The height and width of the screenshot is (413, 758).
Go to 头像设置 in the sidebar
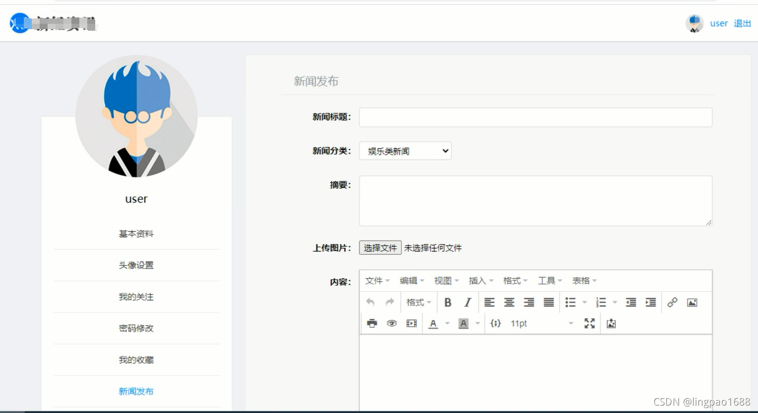pyautogui.click(x=136, y=265)
